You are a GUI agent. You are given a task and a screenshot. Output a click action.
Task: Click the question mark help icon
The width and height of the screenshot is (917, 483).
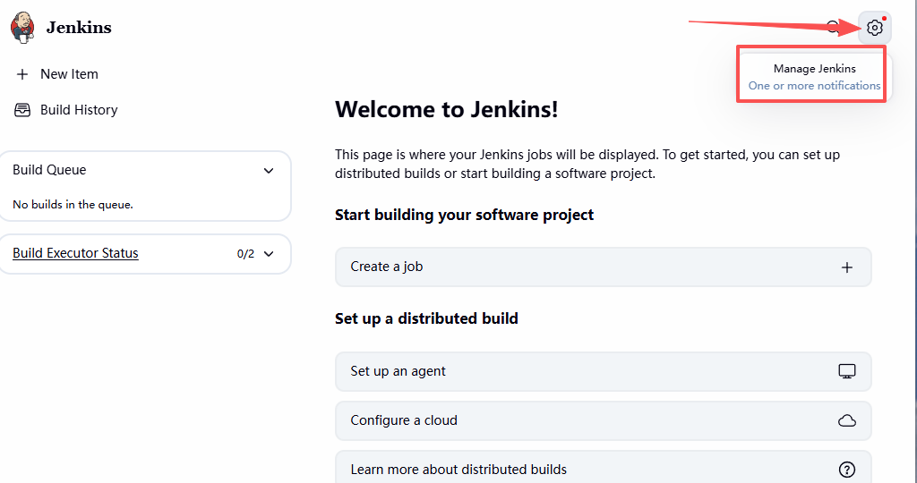(847, 470)
